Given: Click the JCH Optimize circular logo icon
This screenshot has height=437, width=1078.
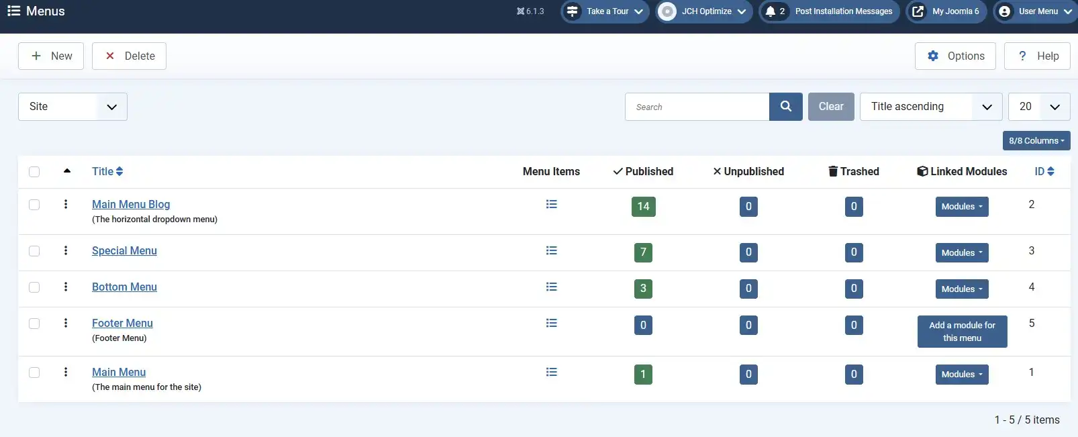Looking at the screenshot, I should [x=667, y=11].
